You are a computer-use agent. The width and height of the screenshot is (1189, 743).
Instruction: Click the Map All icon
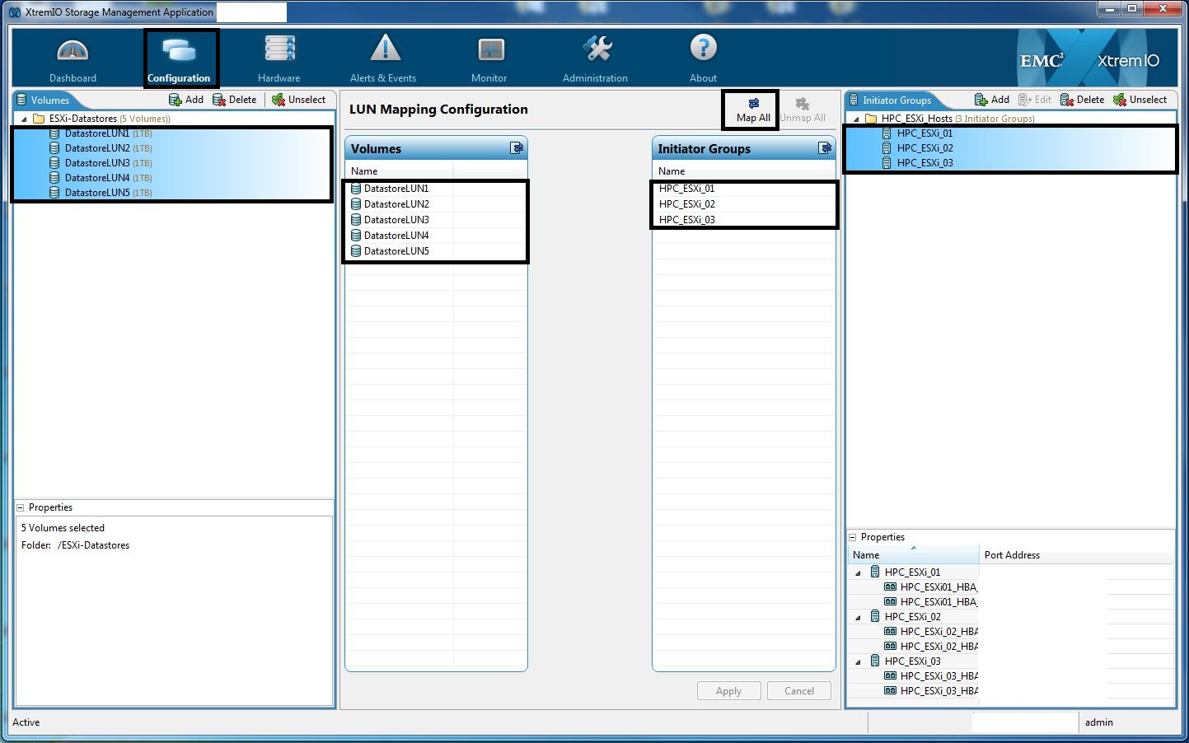[753, 104]
